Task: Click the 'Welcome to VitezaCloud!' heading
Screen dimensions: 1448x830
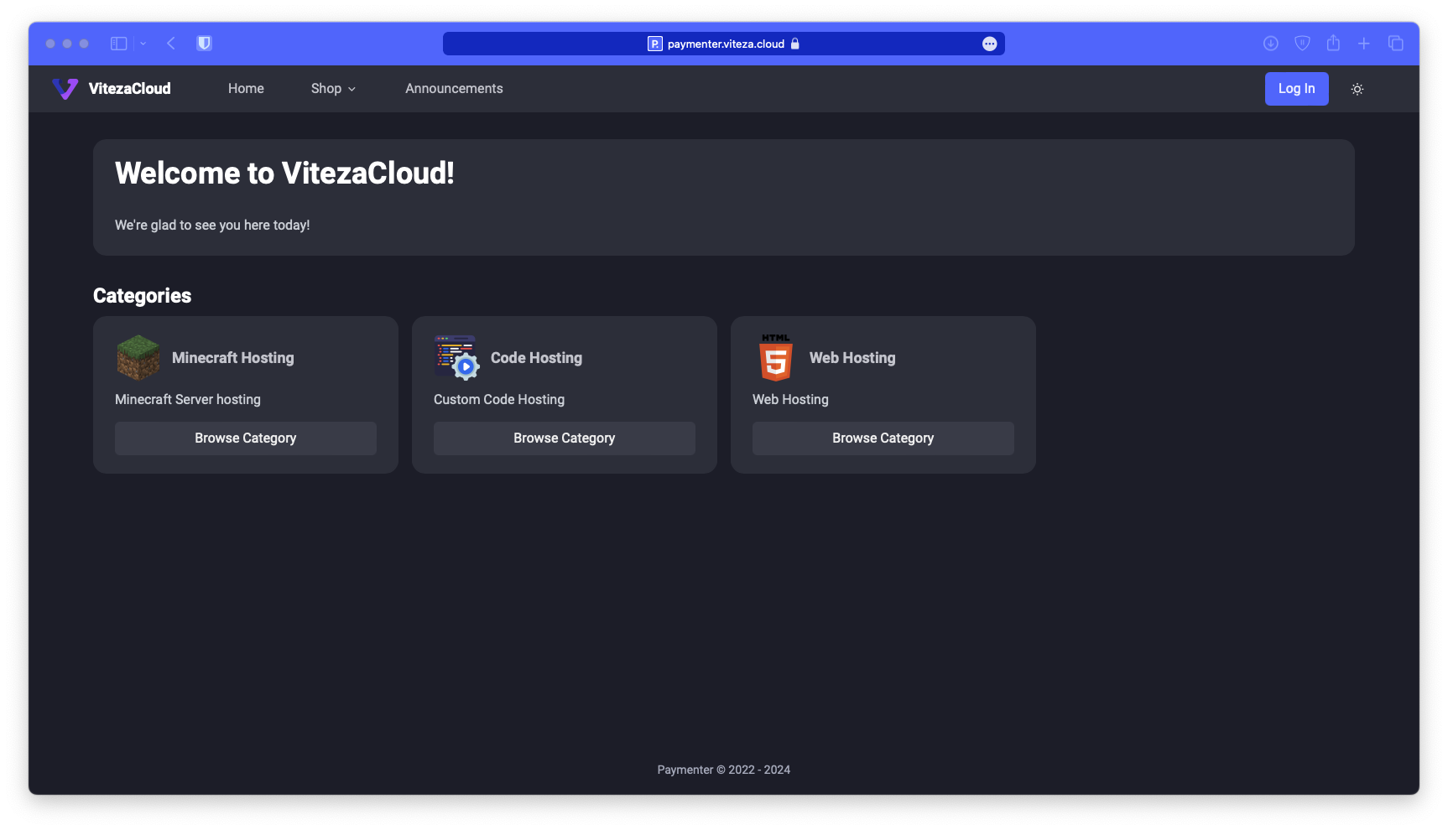Action: [284, 174]
